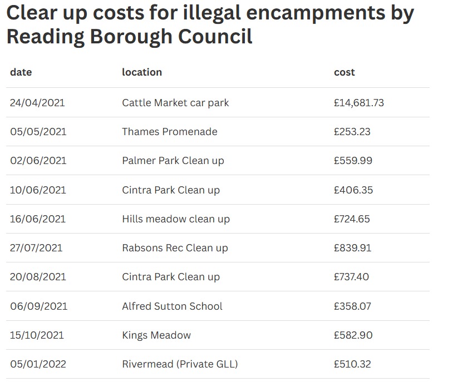Select the date 10/06/2021

pyautogui.click(x=38, y=190)
